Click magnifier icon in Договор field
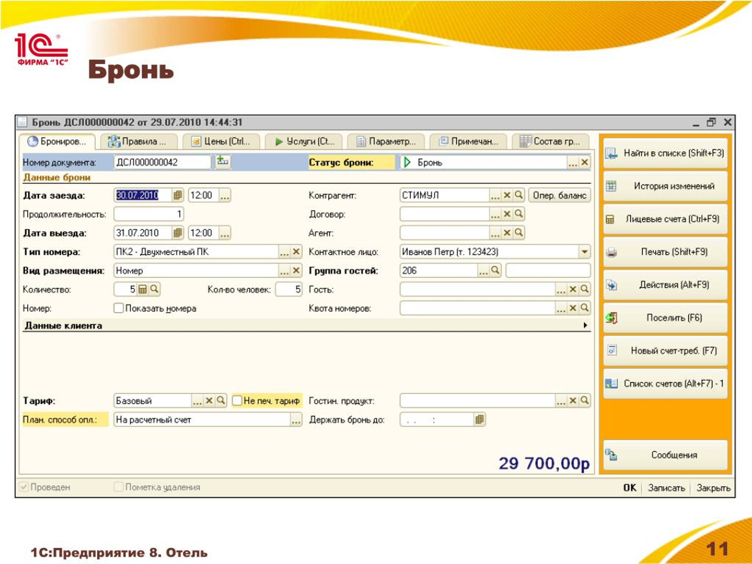 coord(519,214)
